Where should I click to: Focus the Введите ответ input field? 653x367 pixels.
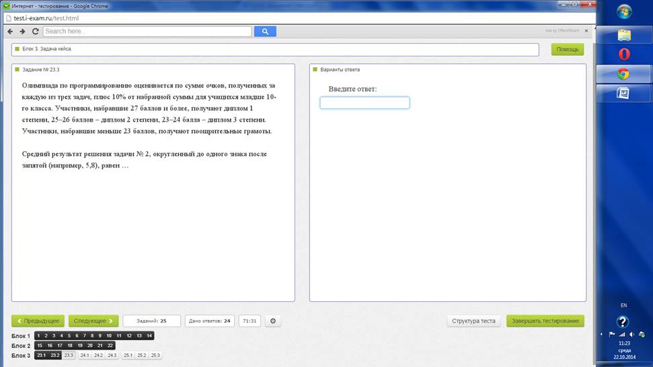[x=364, y=103]
